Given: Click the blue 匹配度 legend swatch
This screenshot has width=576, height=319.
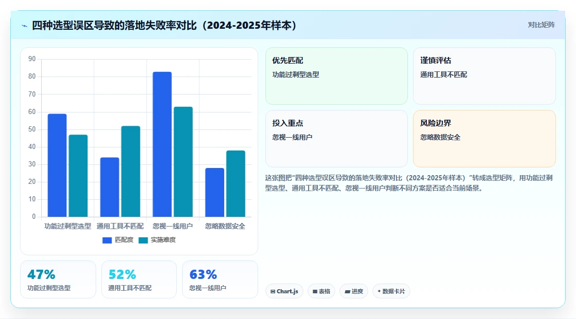Looking at the screenshot, I should [x=107, y=240].
